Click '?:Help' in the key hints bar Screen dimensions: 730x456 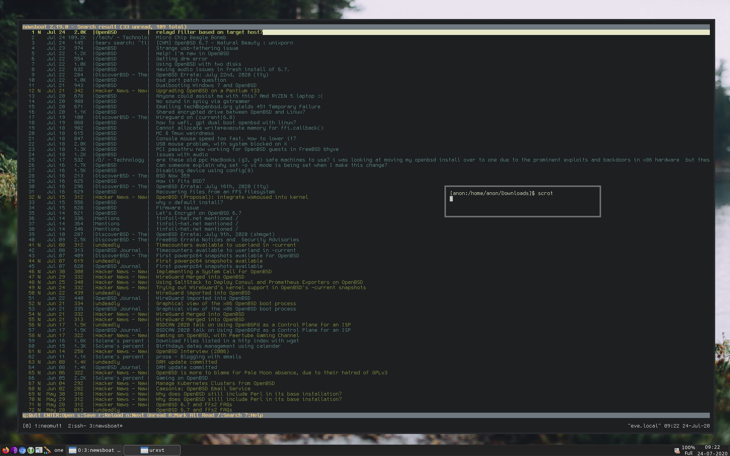click(x=254, y=415)
